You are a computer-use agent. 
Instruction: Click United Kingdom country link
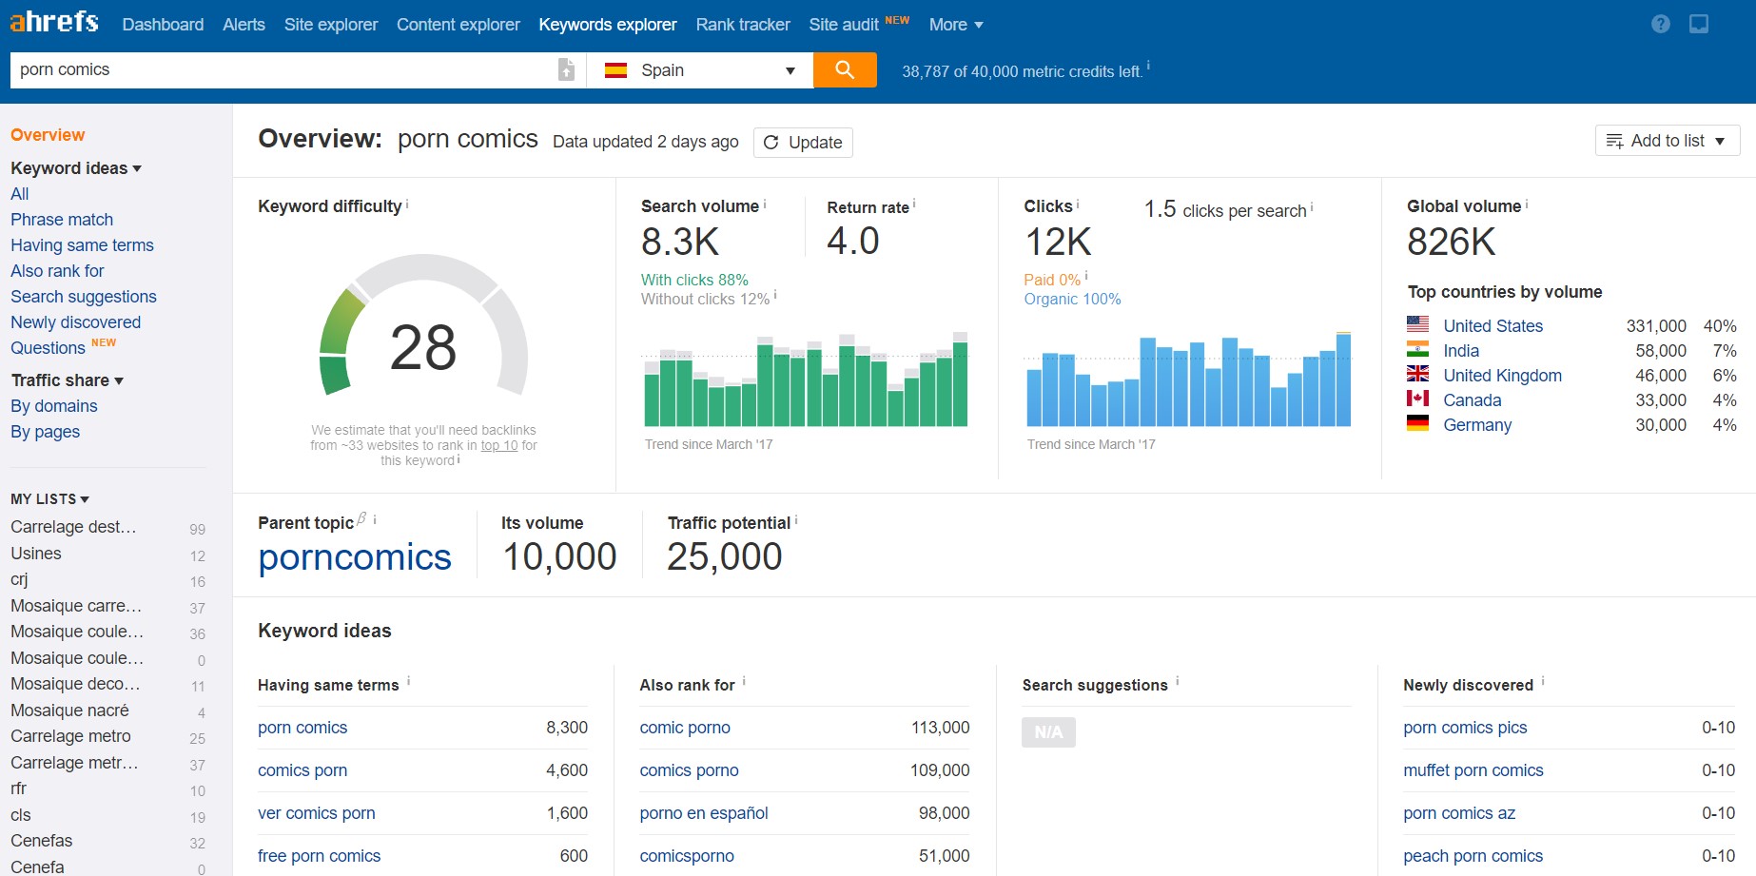pyautogui.click(x=1502, y=376)
